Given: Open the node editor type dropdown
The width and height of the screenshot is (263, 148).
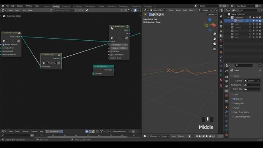Looking at the screenshot, I should pos(4,10).
